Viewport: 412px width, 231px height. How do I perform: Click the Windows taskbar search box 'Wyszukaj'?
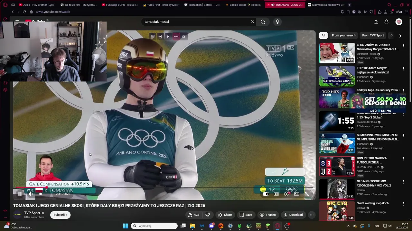(x=154, y=226)
